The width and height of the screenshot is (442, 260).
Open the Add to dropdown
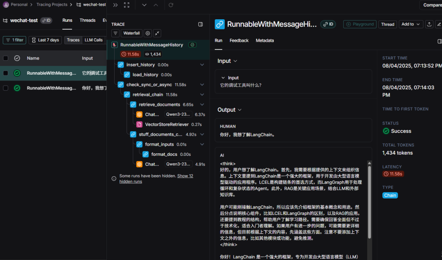coord(410,24)
